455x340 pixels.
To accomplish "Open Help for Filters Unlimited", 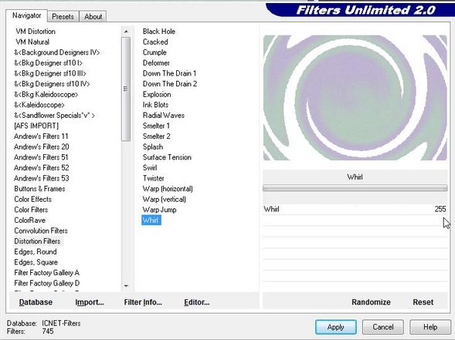I will click(x=430, y=327).
